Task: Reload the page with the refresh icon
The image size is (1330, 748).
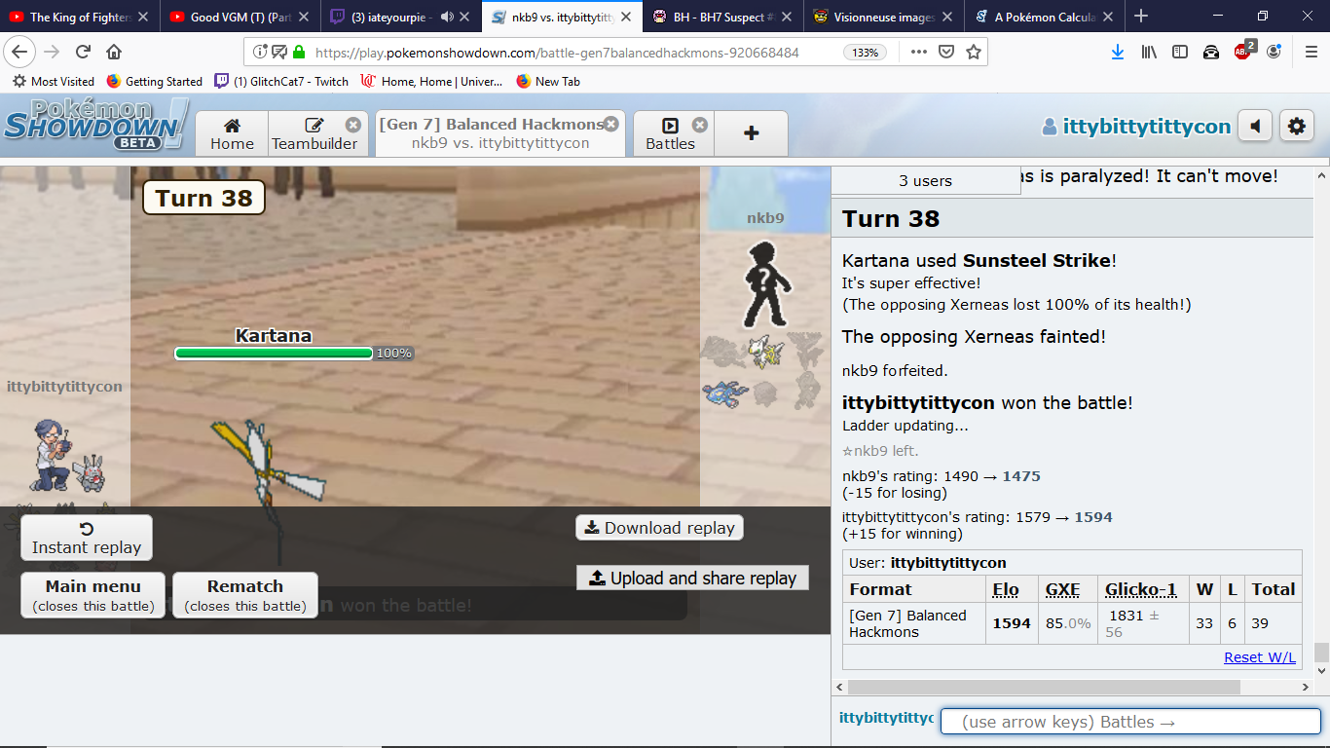Action: (x=84, y=53)
